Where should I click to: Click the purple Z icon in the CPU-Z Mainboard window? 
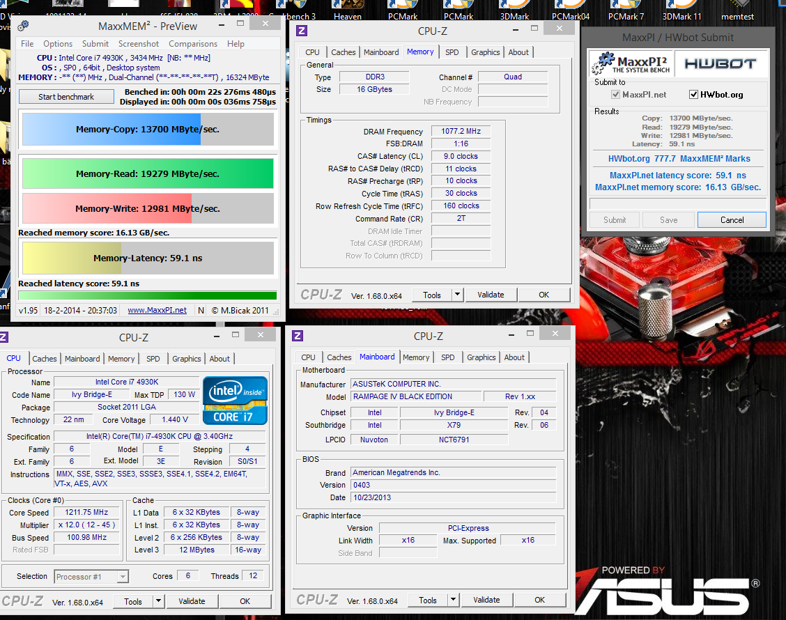click(x=298, y=336)
